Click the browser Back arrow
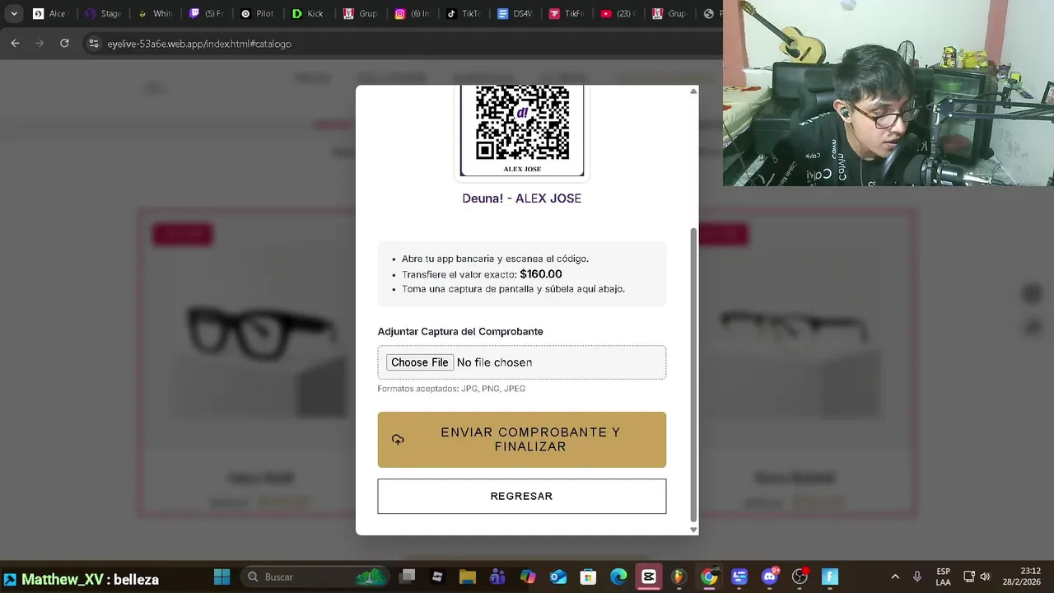 pos(15,44)
